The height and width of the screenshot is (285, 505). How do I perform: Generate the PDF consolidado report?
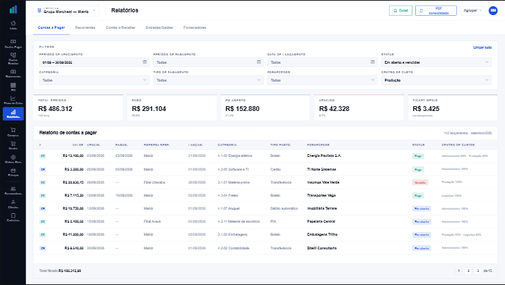tap(436, 10)
